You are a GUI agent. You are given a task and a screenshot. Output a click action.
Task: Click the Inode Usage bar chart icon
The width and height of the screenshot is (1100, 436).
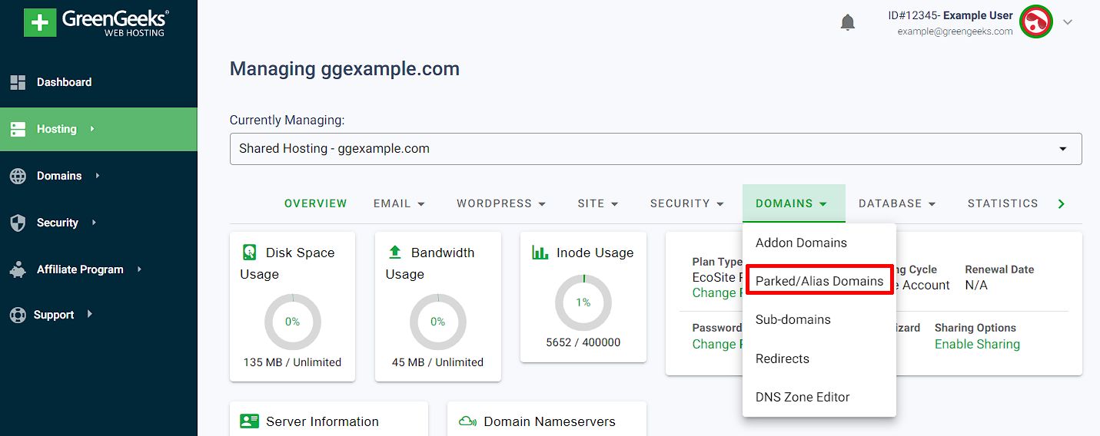(540, 252)
